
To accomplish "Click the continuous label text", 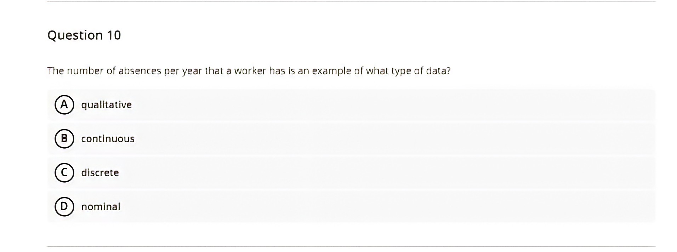I will click(108, 139).
